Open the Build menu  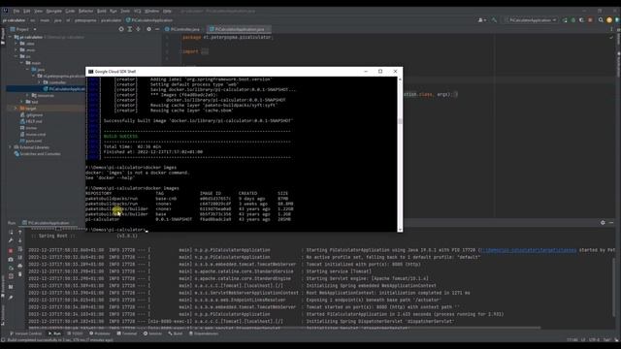pos(102,11)
